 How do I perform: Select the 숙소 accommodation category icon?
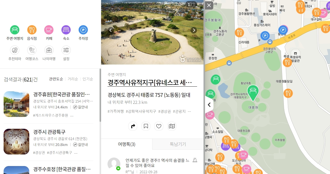pos(66,30)
